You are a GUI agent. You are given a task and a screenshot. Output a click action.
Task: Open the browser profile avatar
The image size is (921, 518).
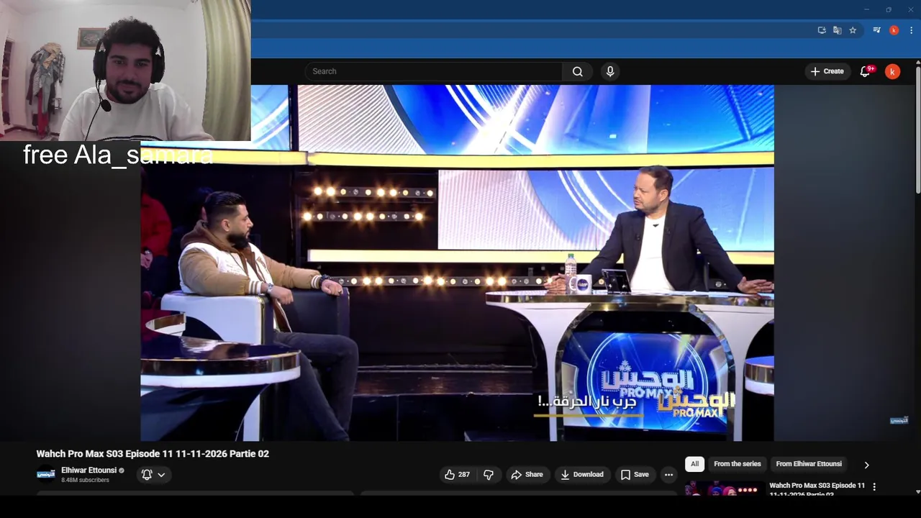click(x=894, y=30)
